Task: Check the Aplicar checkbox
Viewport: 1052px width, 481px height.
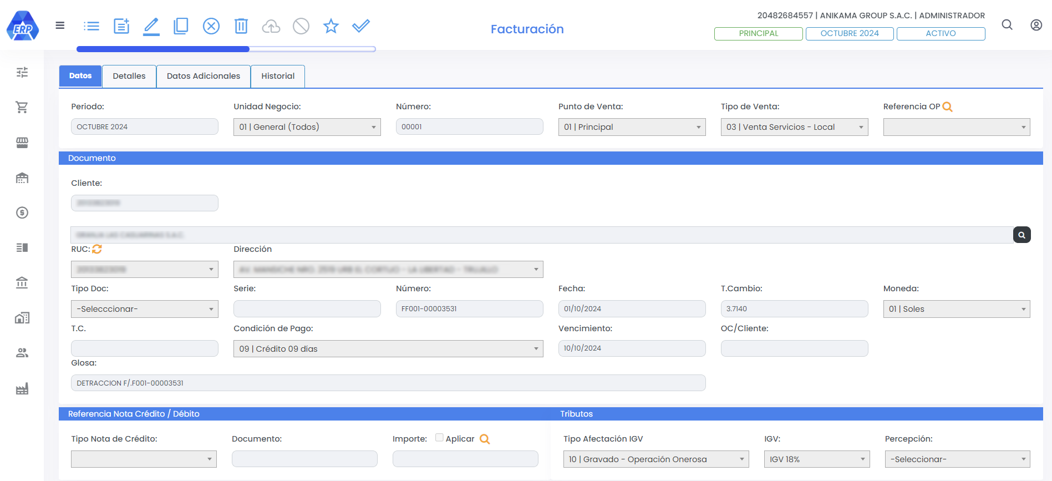Action: [439, 438]
